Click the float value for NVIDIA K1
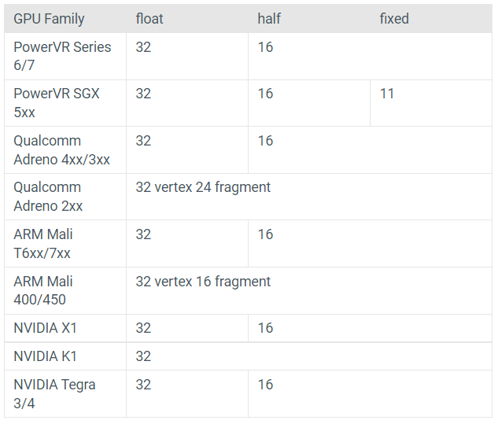Screen dimensions: 498x424 click(x=143, y=356)
